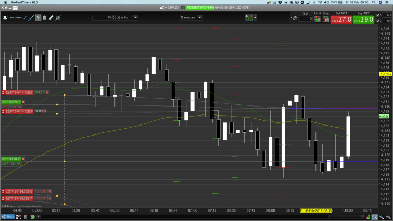Click the Buy MKT button

[363, 19]
